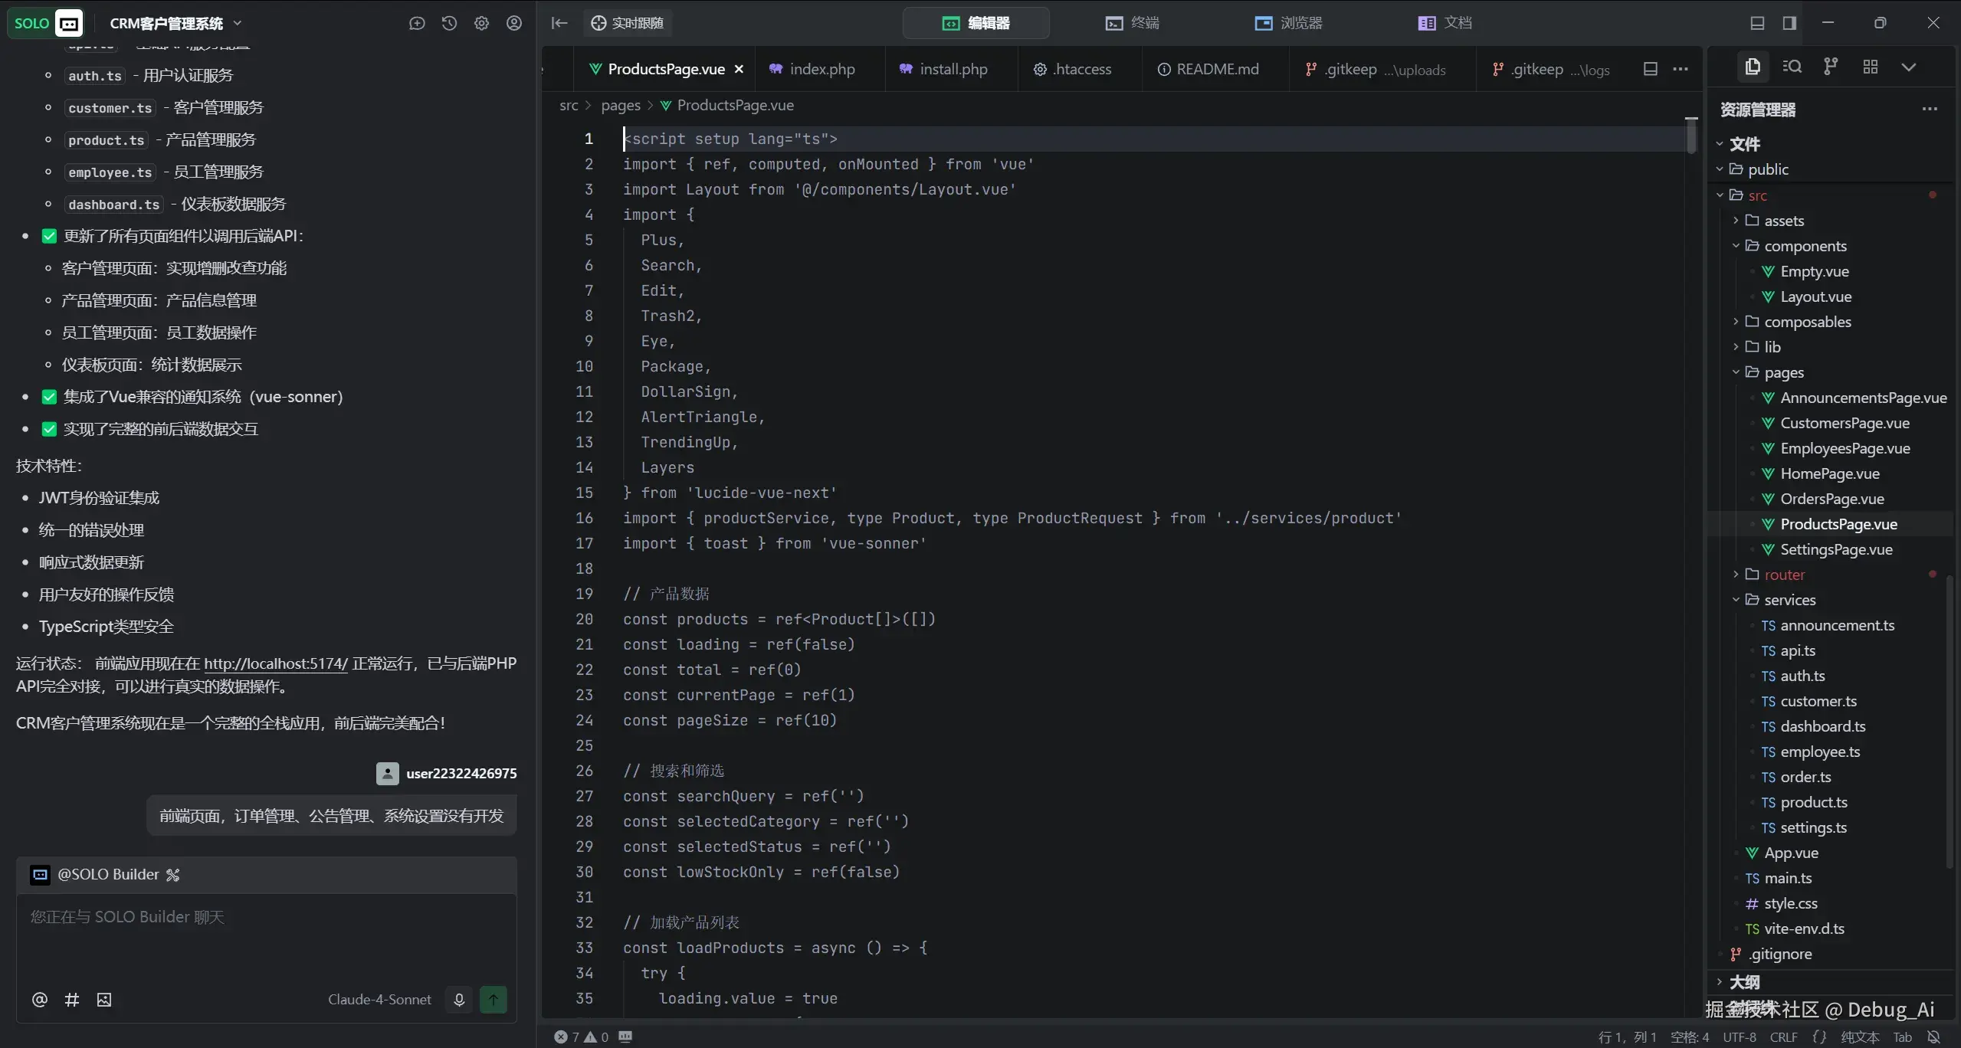The image size is (1961, 1048).
Task: Switch to the 终端 terminal tab
Action: (x=1133, y=23)
